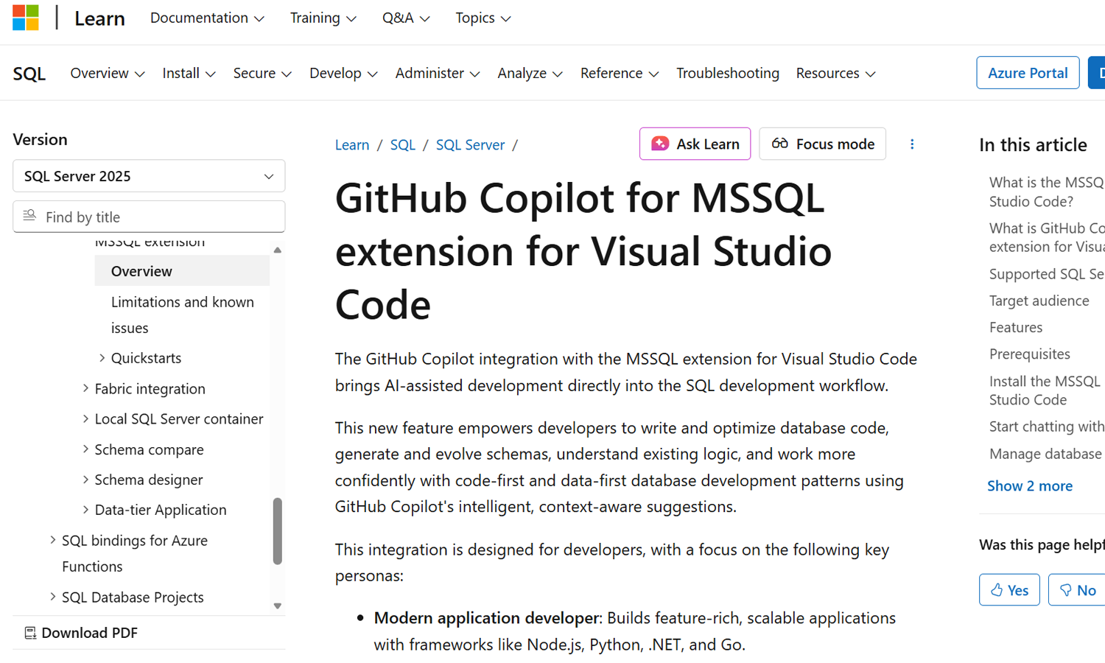Open the Administer menu in SQL navigation
Viewport: 1105px width, 663px height.
(437, 73)
